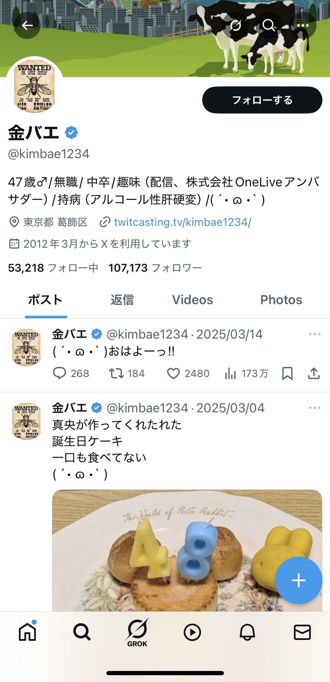This screenshot has height=682, width=330.
Task: Open twitcasting.tv/kimbae1234 link
Action: click(x=182, y=222)
